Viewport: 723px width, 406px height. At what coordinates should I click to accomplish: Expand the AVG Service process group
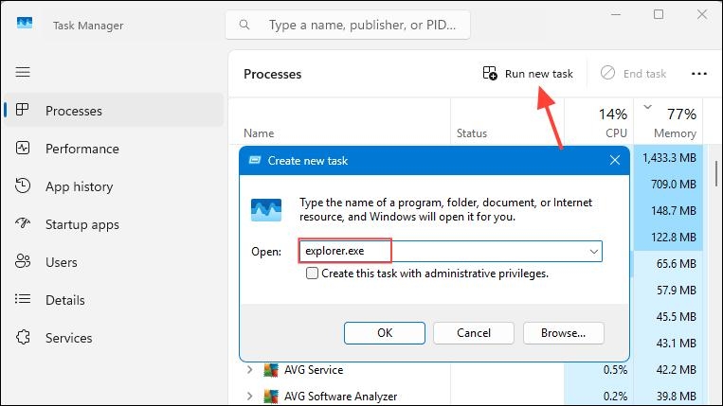(x=249, y=369)
